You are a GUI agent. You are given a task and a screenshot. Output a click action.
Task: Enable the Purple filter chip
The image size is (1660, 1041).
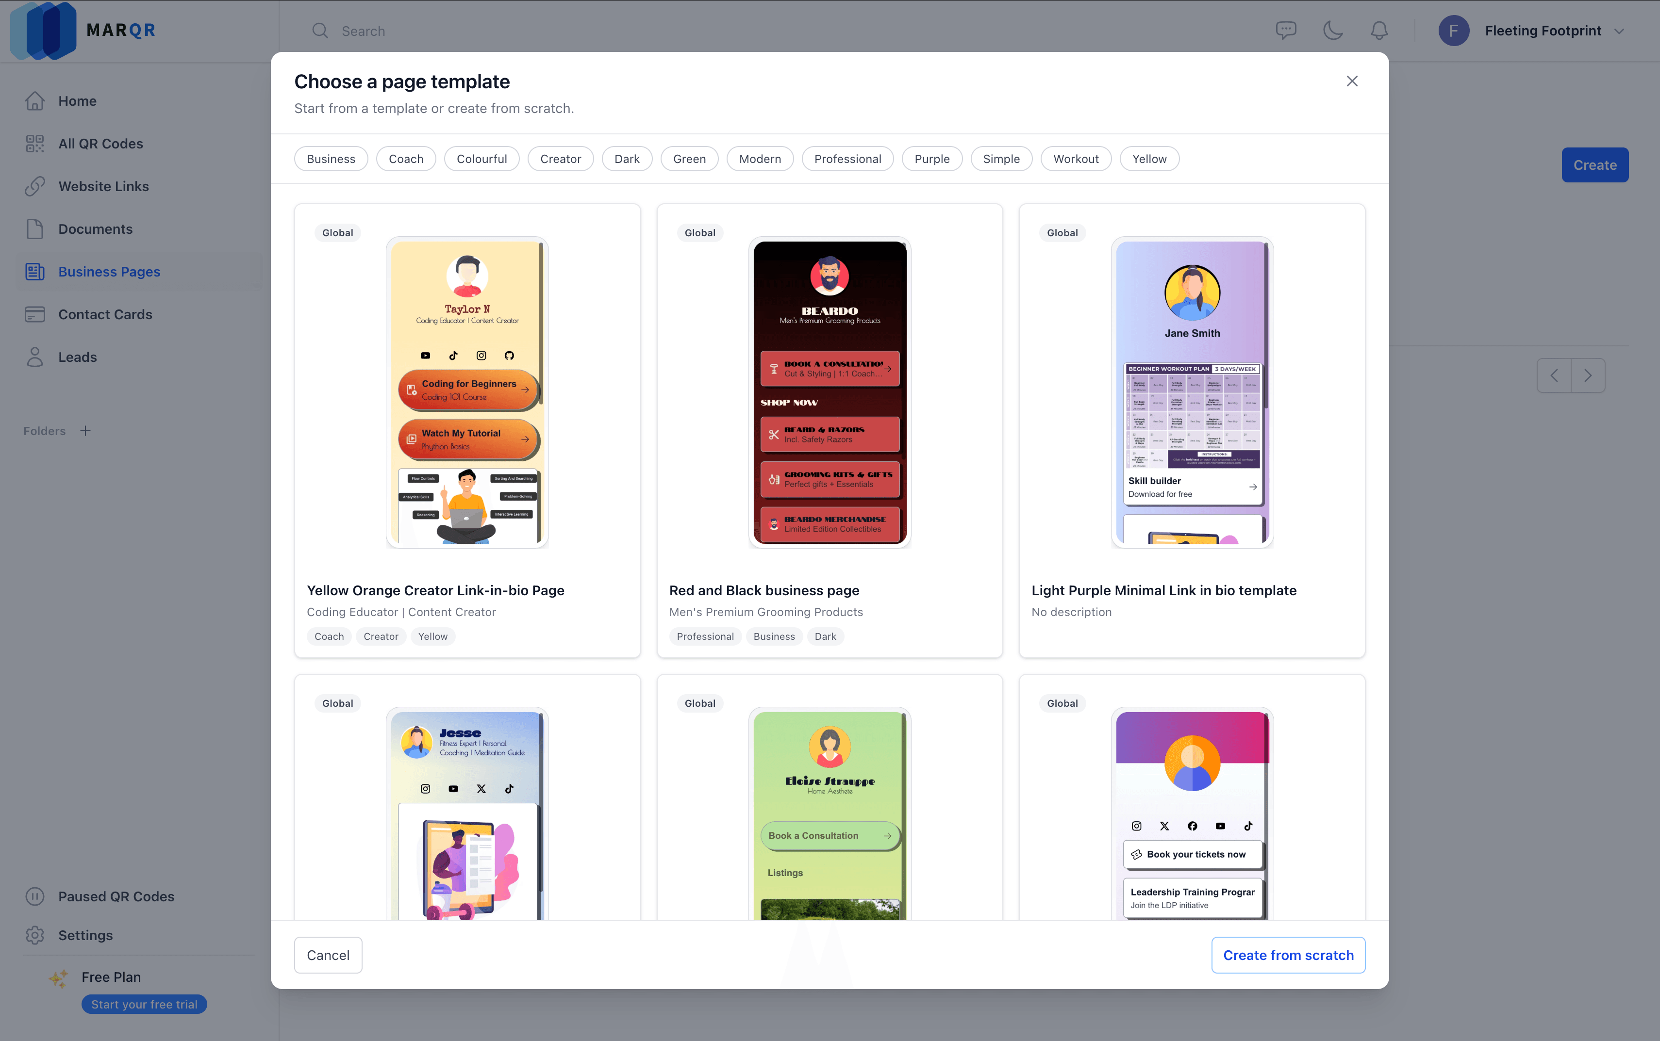click(x=931, y=158)
